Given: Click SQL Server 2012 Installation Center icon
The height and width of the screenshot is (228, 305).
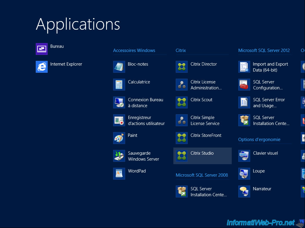Looking at the screenshot, I should (x=244, y=120).
